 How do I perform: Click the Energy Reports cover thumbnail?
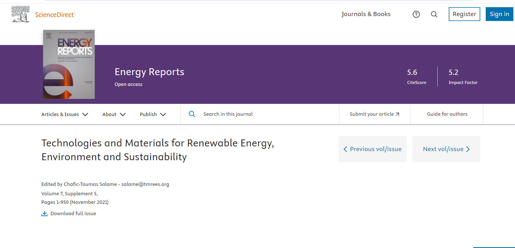click(69, 64)
